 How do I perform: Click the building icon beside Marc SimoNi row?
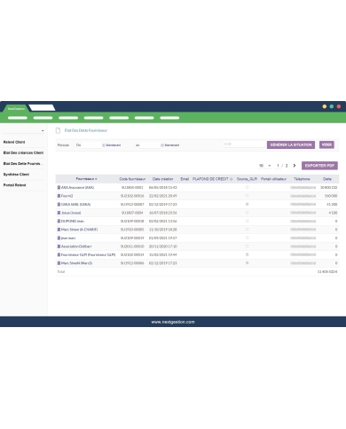coord(59,263)
